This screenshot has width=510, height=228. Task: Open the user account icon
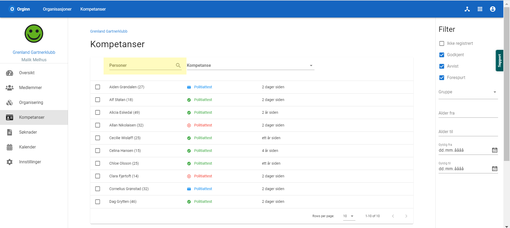click(493, 9)
